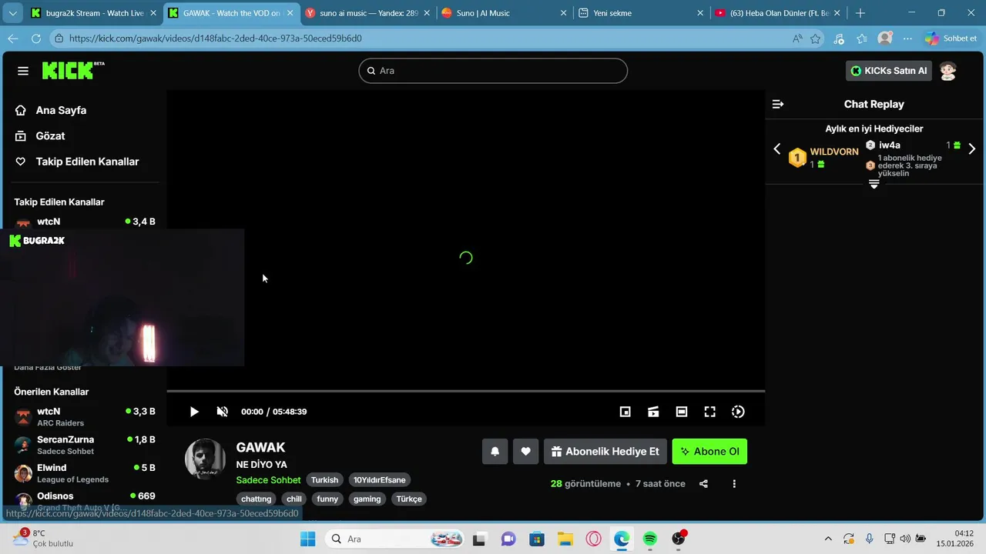Select the 10YıldırEfsane tag

point(379,479)
